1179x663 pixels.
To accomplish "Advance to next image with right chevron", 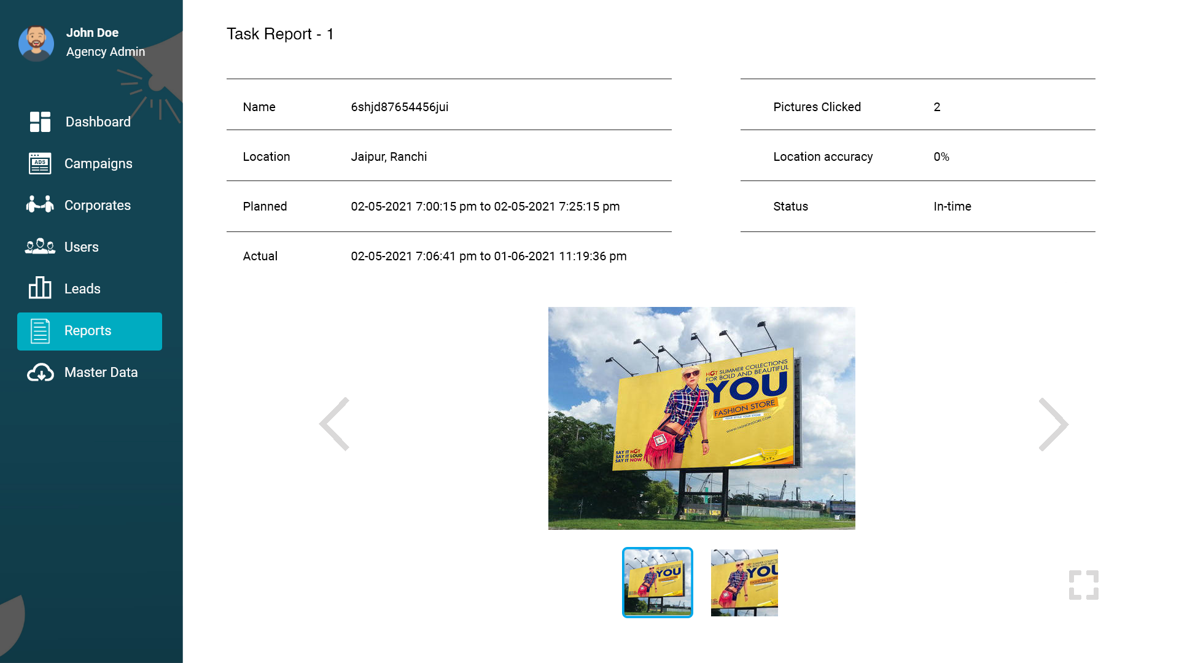I will point(1053,424).
